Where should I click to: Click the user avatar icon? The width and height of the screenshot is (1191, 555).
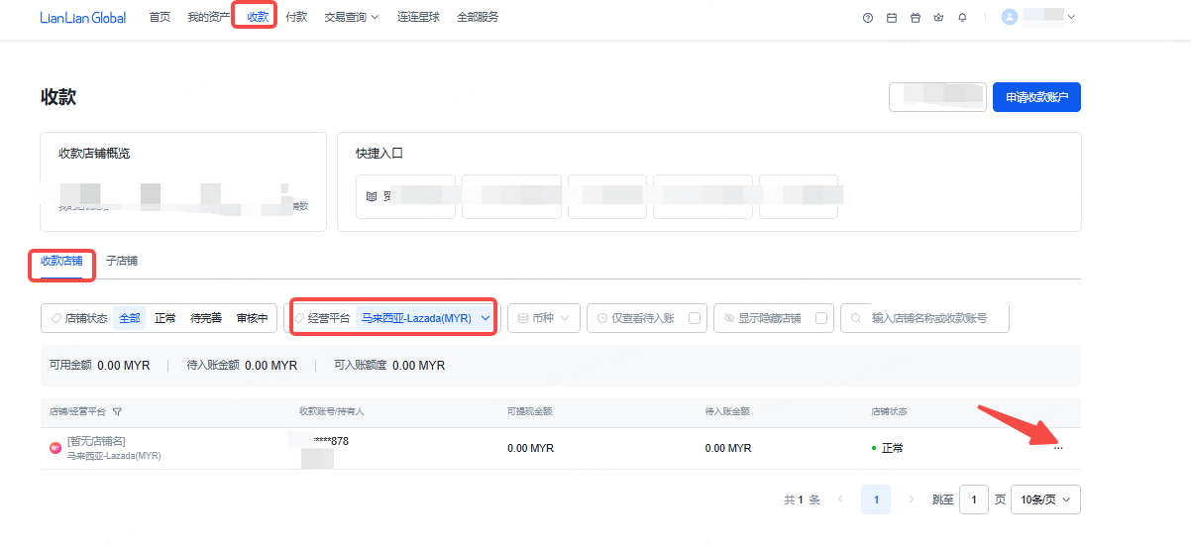1010,17
